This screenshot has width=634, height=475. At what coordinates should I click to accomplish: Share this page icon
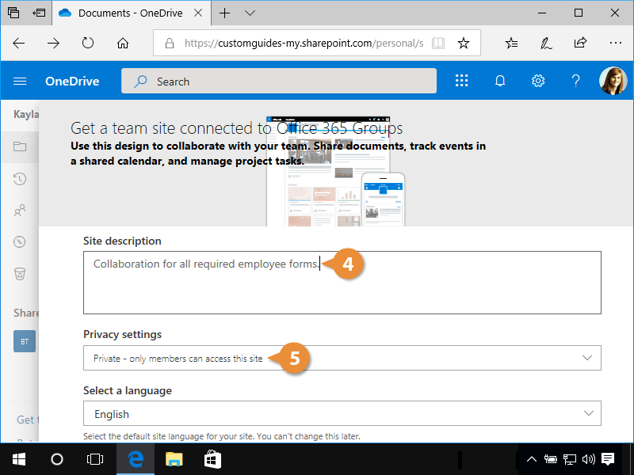pyautogui.click(x=580, y=43)
